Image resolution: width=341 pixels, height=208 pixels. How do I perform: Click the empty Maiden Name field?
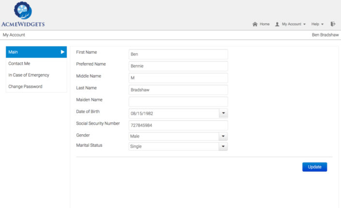click(178, 102)
